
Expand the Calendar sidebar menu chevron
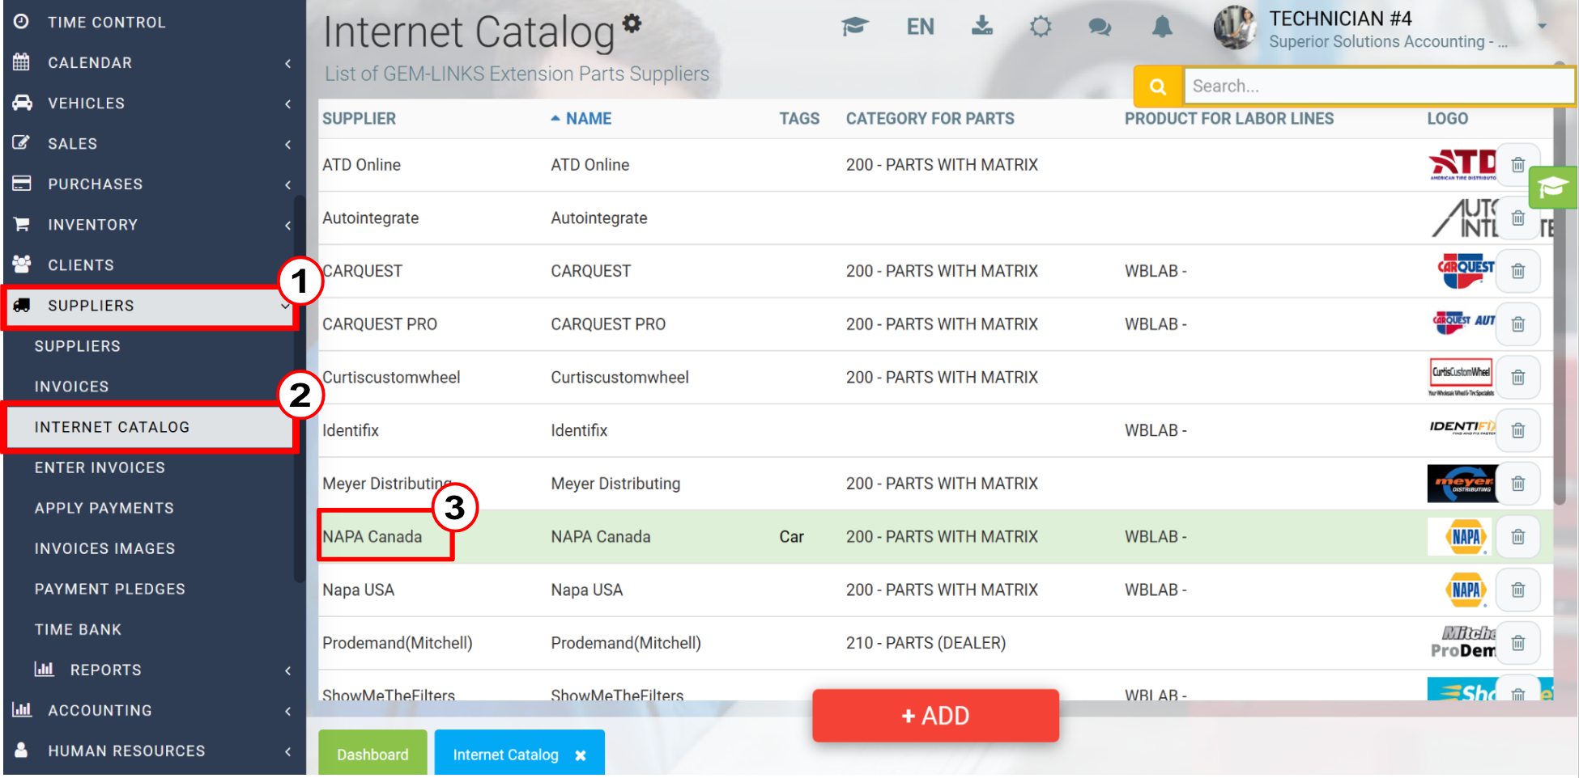[288, 63]
